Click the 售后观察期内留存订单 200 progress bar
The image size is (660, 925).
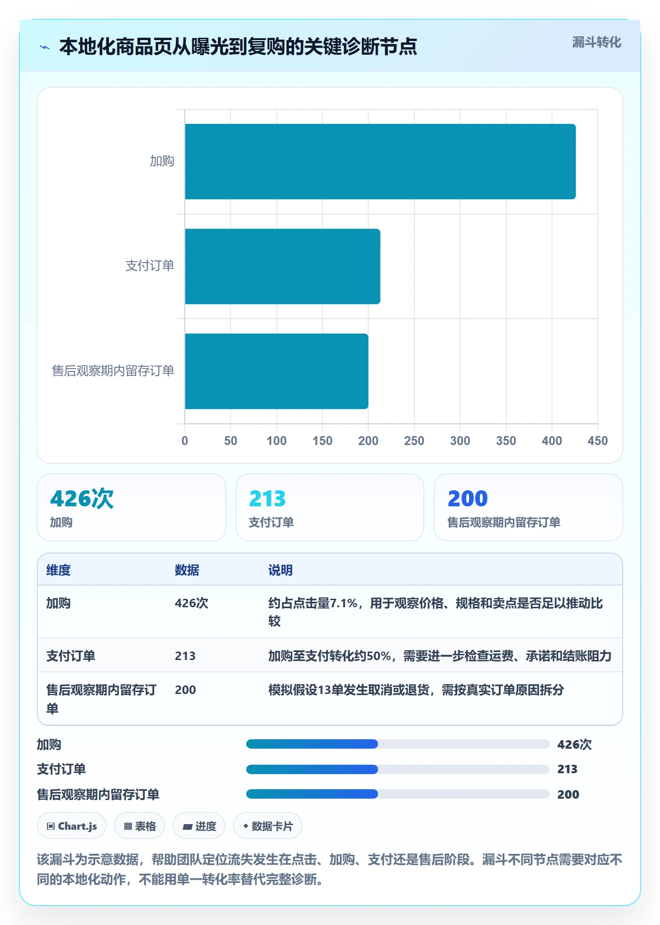(397, 794)
